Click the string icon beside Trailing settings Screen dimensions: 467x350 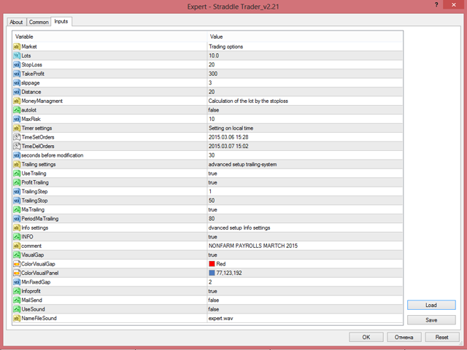tap(17, 164)
